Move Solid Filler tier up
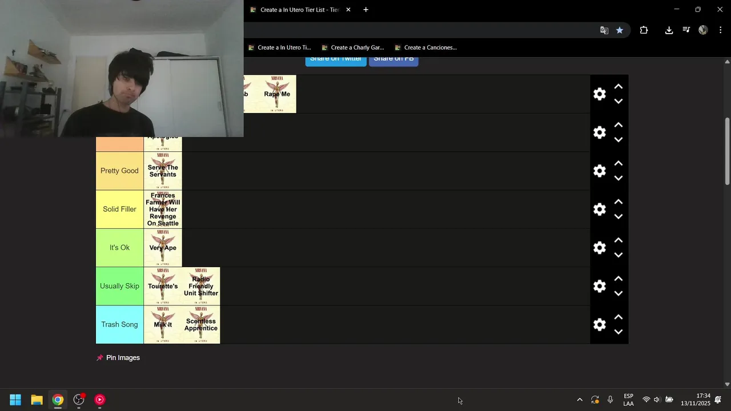 (x=618, y=202)
